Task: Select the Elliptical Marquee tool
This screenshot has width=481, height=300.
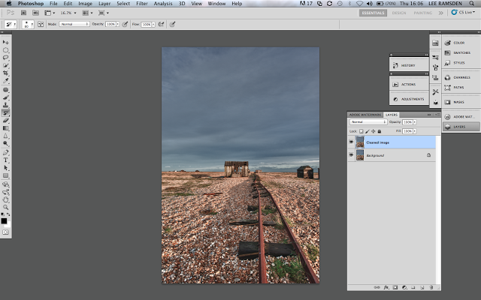Action: (5, 50)
